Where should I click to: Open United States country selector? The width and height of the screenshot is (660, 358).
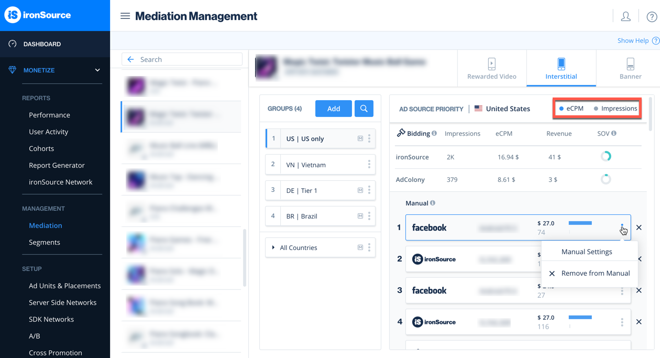[x=502, y=109]
